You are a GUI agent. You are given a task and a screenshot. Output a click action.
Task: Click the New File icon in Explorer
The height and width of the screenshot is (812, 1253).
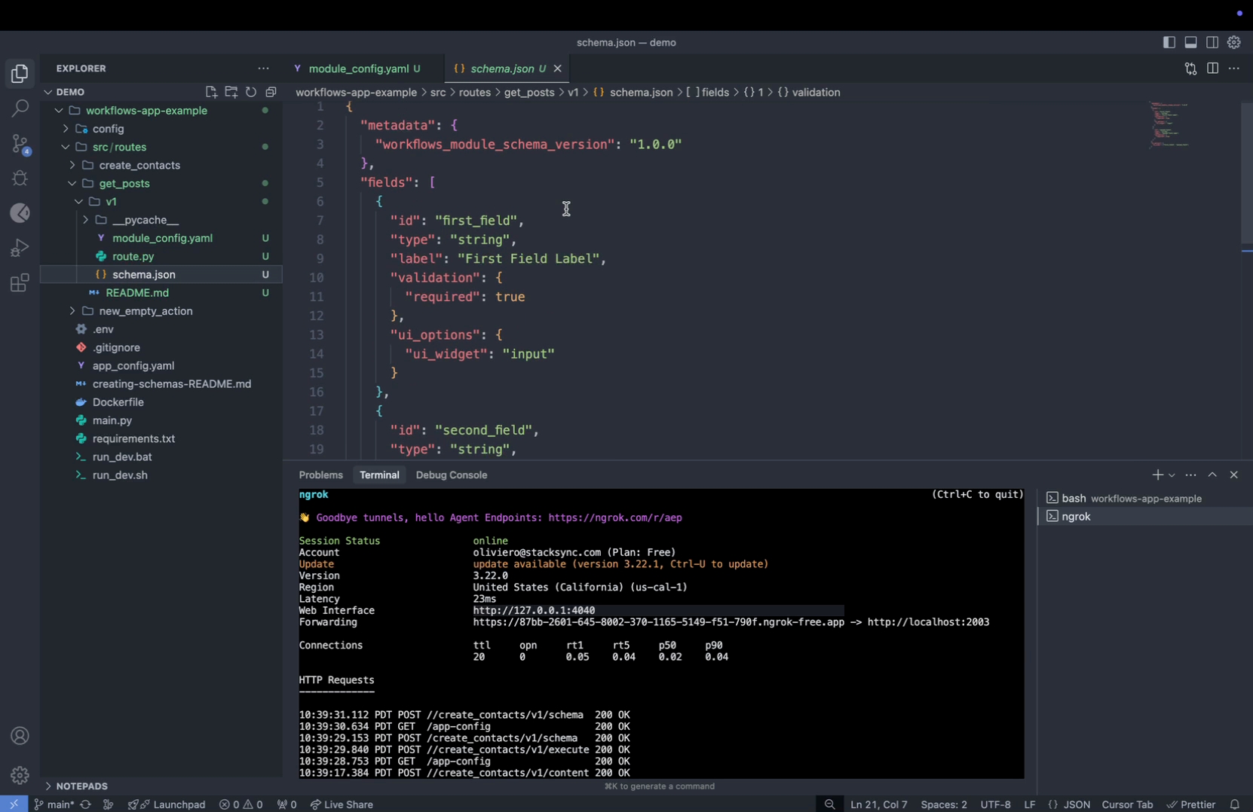(211, 92)
